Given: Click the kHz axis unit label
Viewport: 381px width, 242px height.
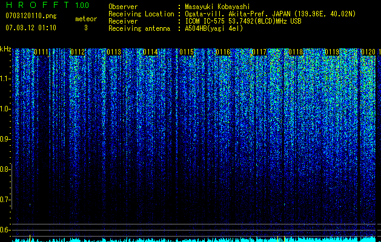Looking at the screenshot, I should [5, 49].
